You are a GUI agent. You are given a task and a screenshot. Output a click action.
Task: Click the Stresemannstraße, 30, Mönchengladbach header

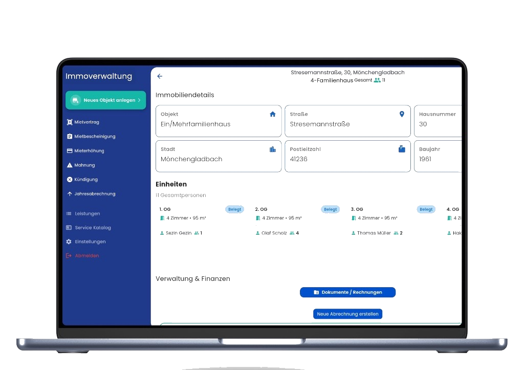tap(347, 72)
